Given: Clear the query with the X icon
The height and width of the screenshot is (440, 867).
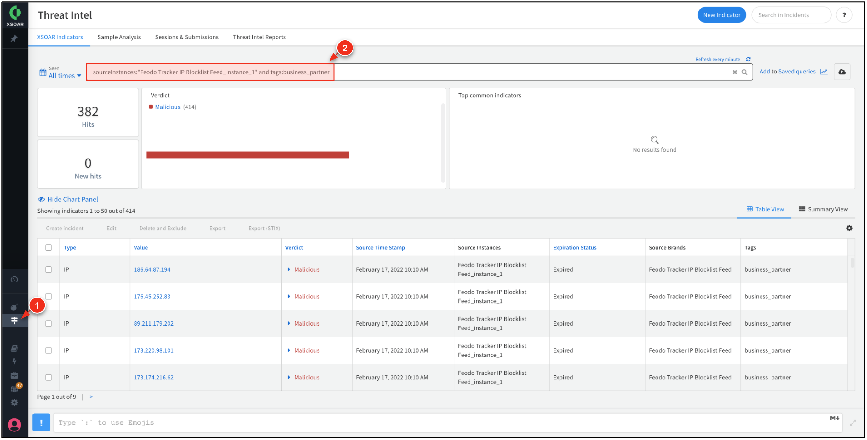Looking at the screenshot, I should tap(735, 72).
